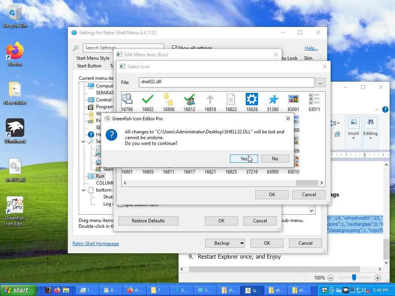The width and height of the screenshot is (395, 296).
Task: Click the muted volume tray icon
Action: (367, 290)
